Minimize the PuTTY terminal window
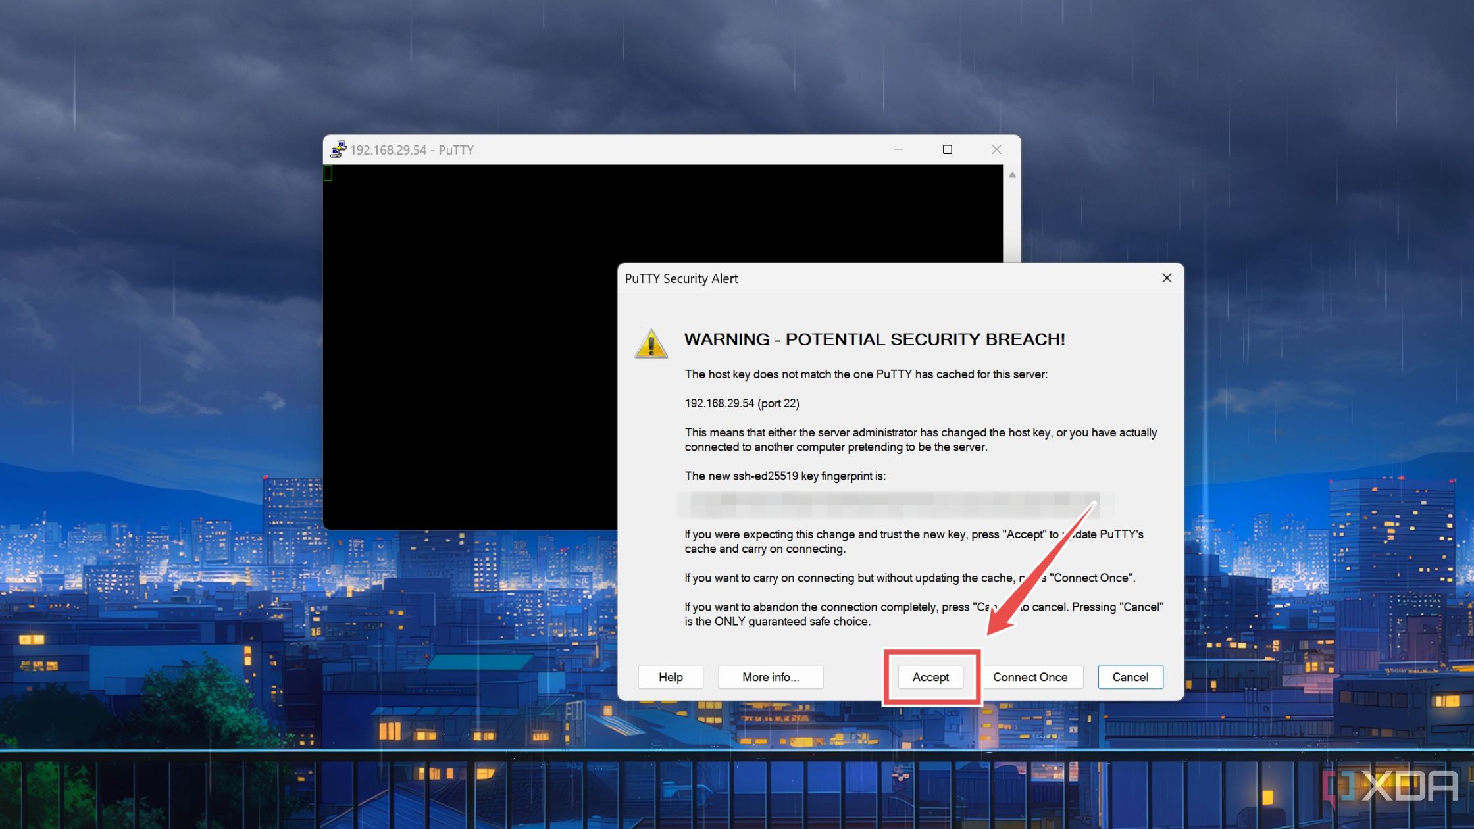Screen dimensions: 1474x829 coord(898,149)
